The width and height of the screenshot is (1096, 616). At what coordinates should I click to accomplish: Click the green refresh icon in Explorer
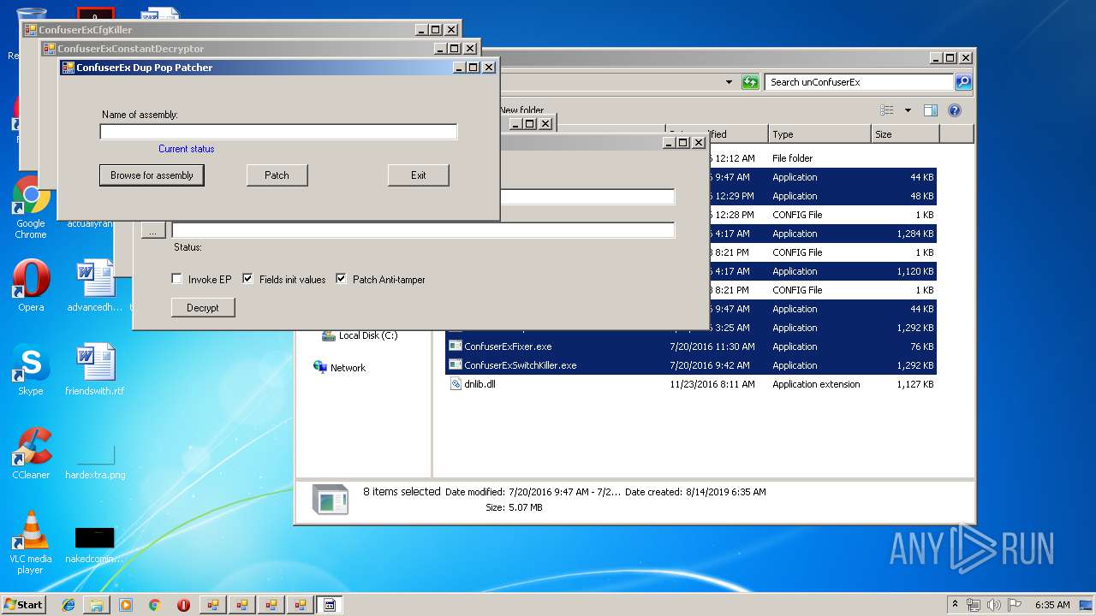tap(750, 82)
